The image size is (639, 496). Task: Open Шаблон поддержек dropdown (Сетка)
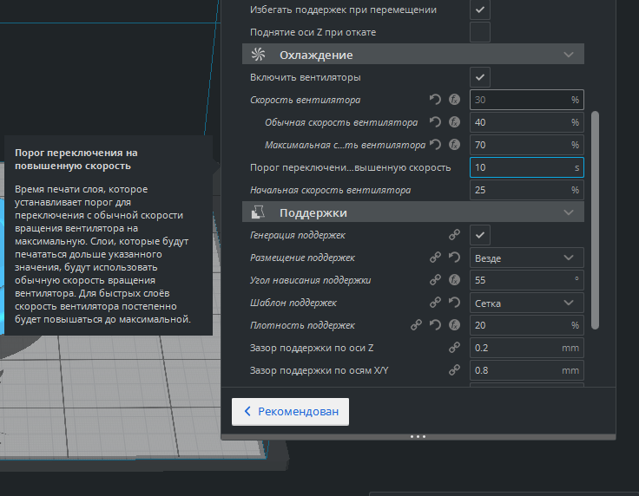(526, 303)
